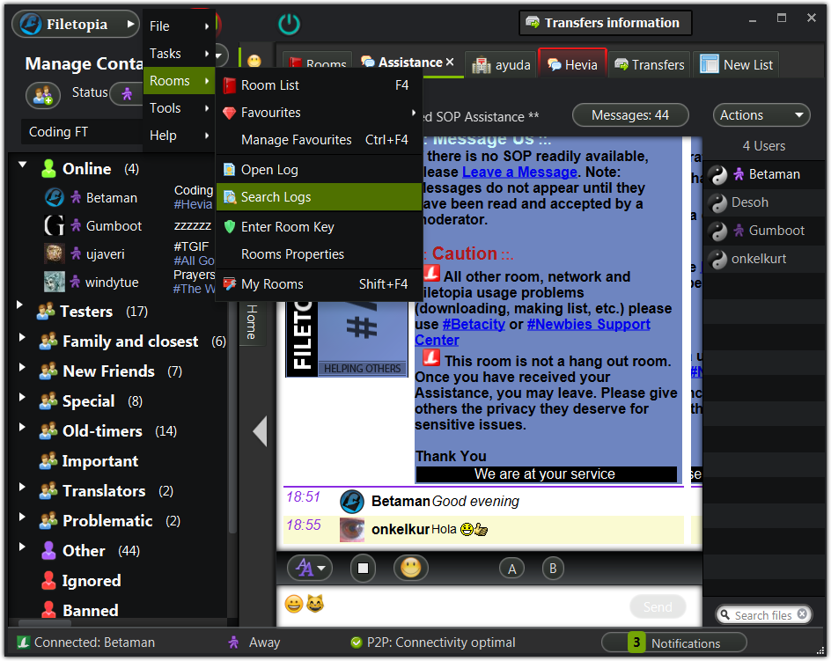Select Betaman in the room users list

(x=765, y=174)
